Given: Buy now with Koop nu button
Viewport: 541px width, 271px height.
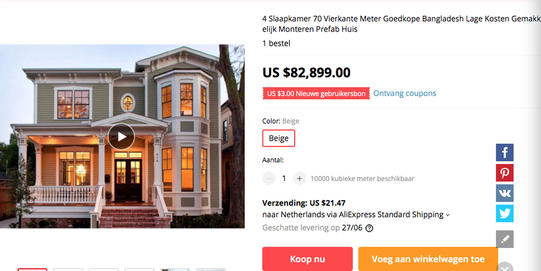Looking at the screenshot, I should pyautogui.click(x=307, y=259).
